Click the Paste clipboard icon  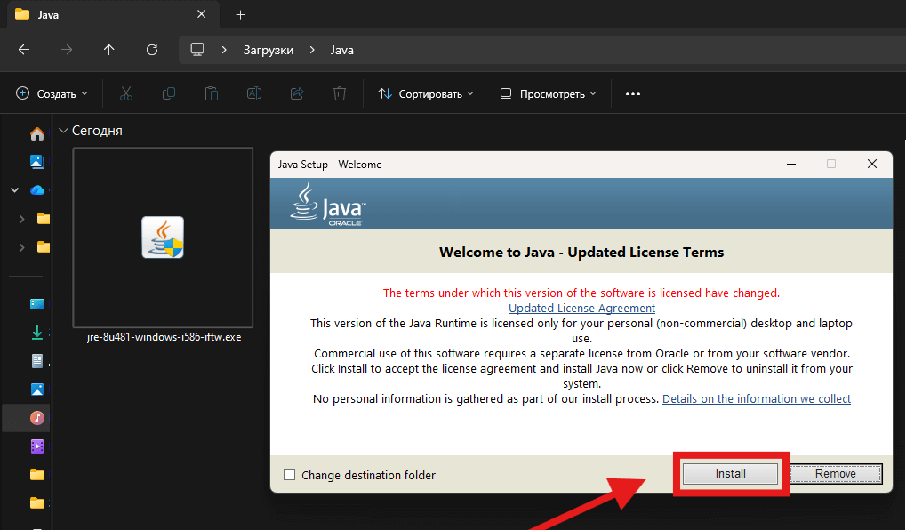point(212,93)
